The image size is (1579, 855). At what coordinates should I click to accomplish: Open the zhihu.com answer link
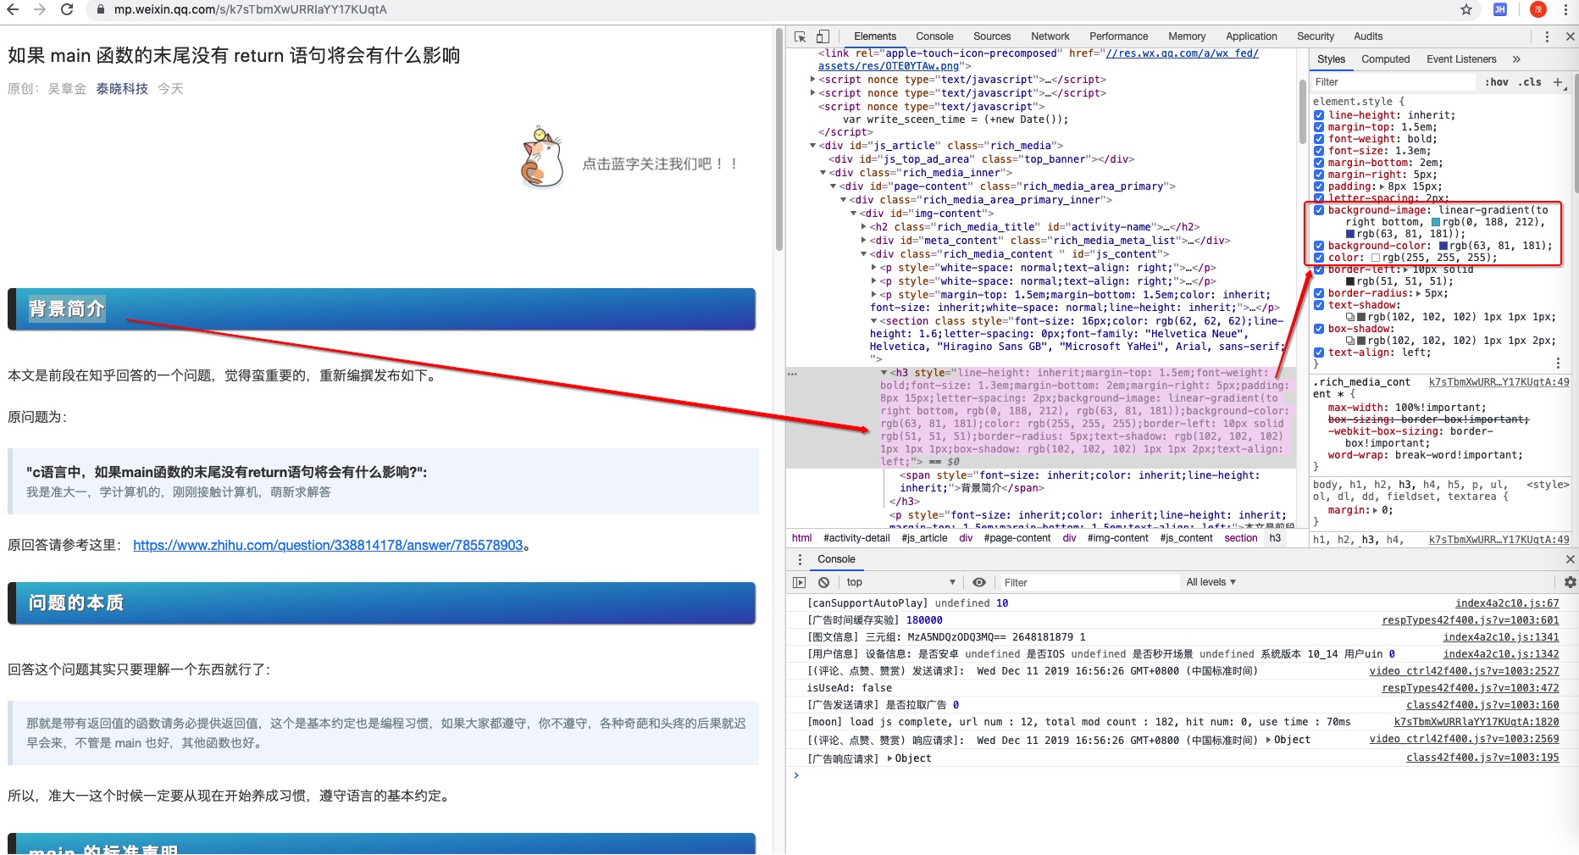(x=328, y=545)
